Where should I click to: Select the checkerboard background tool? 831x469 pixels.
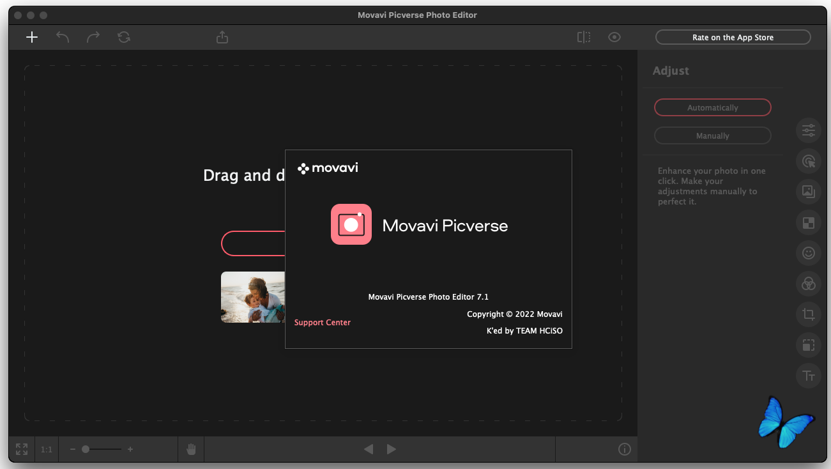tap(809, 222)
